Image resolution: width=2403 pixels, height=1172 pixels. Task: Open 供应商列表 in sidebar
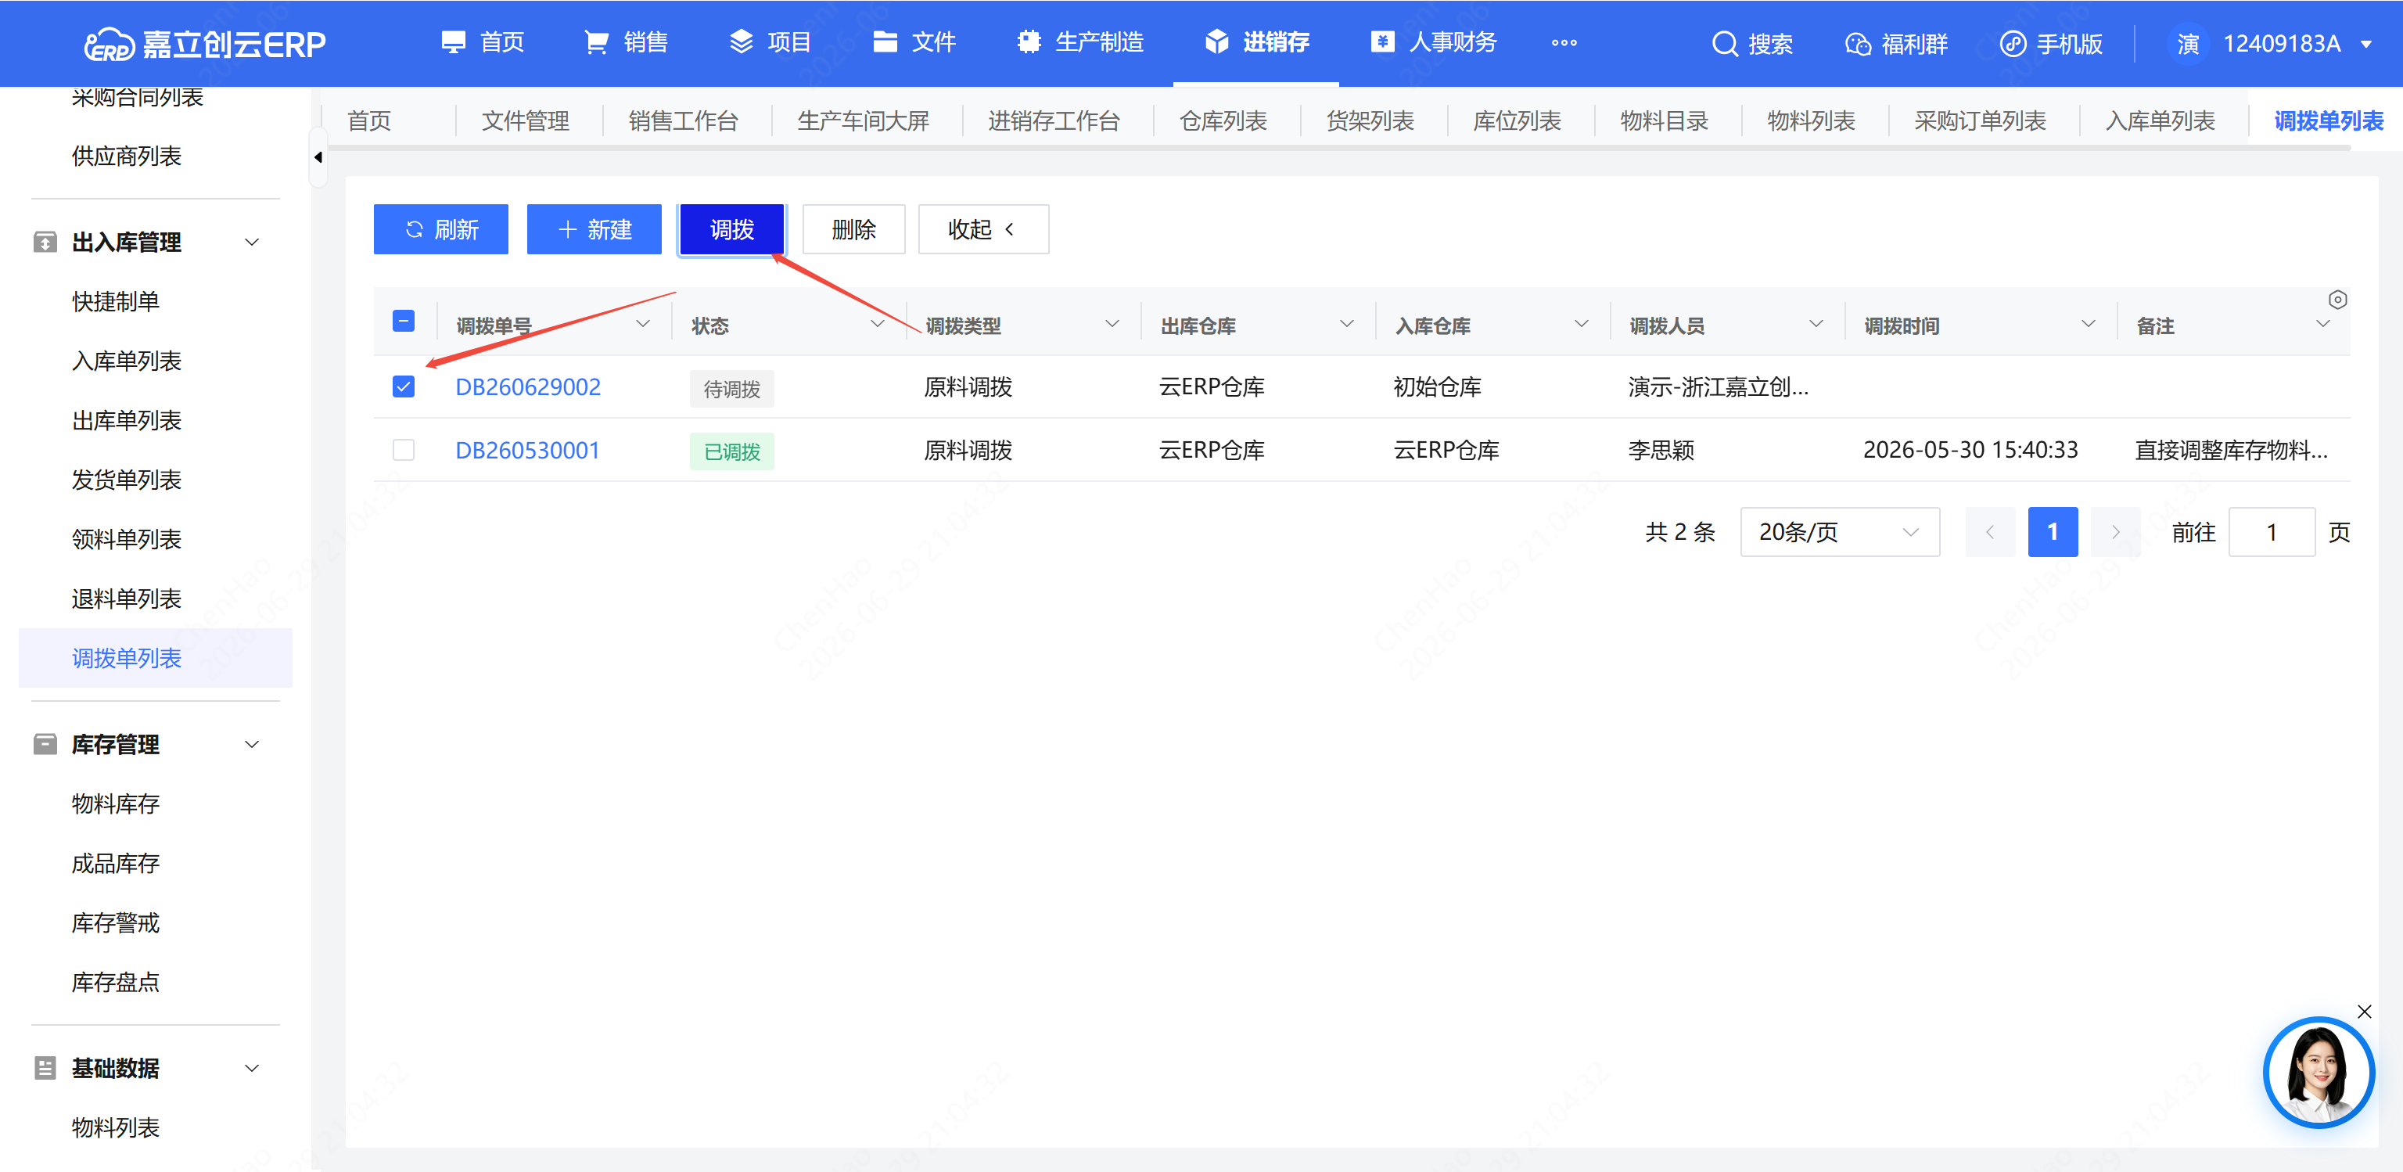127,156
